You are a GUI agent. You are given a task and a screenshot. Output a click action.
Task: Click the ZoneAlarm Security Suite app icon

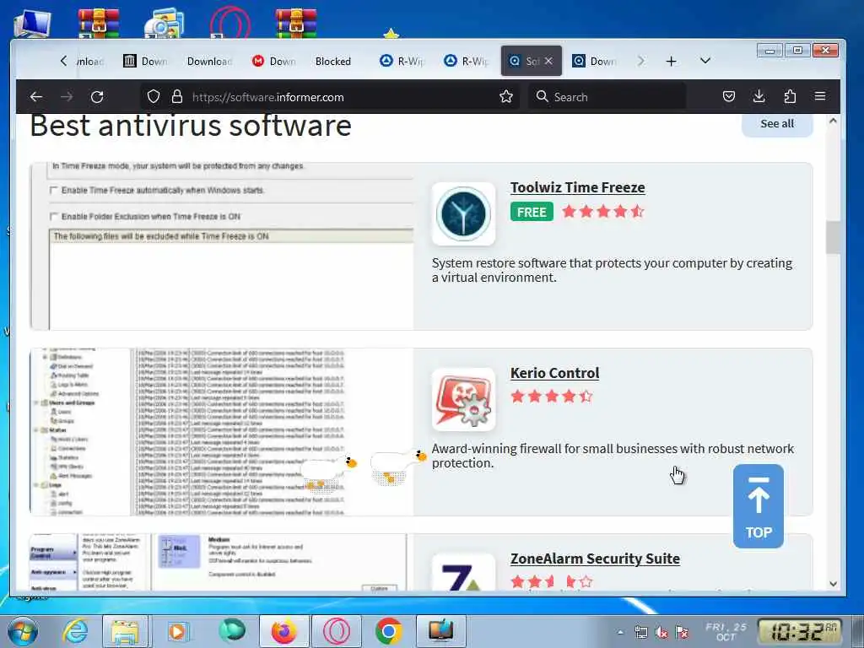tap(463, 573)
